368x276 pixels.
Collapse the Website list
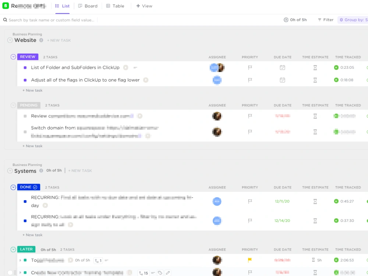tap(10, 40)
